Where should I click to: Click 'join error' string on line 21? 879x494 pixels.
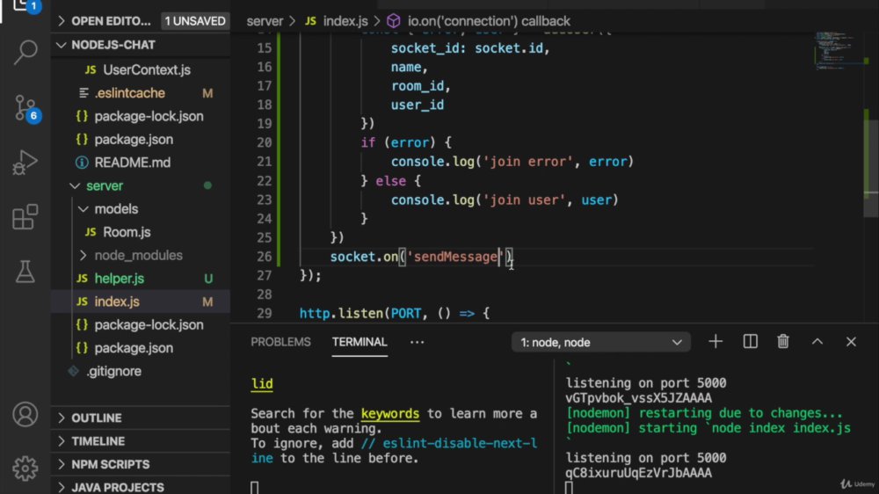pyautogui.click(x=527, y=162)
